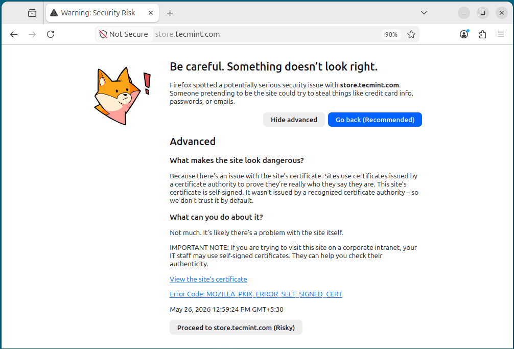This screenshot has height=349, width=514.
Task: Click Go back (Recommended) button
Action: pyautogui.click(x=375, y=120)
